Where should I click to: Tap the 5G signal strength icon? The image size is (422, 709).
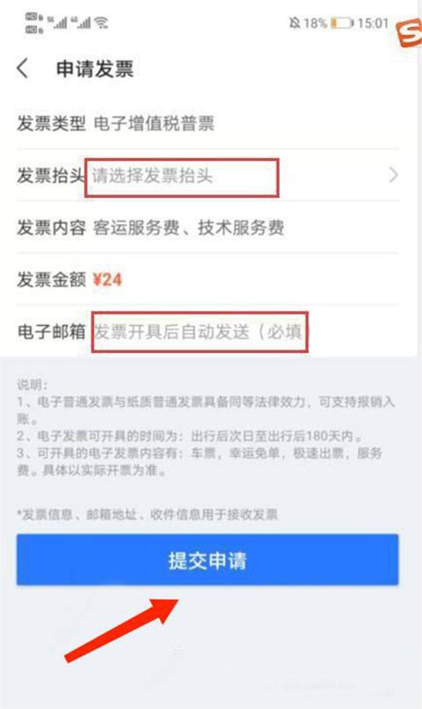pyautogui.click(x=57, y=22)
